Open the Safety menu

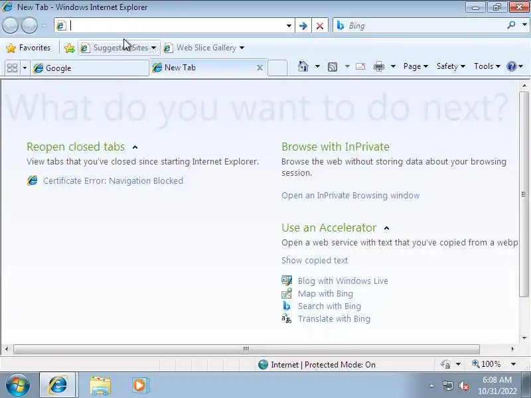(451, 66)
